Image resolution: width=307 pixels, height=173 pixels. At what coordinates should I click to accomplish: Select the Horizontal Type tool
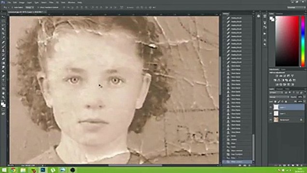[3, 80]
